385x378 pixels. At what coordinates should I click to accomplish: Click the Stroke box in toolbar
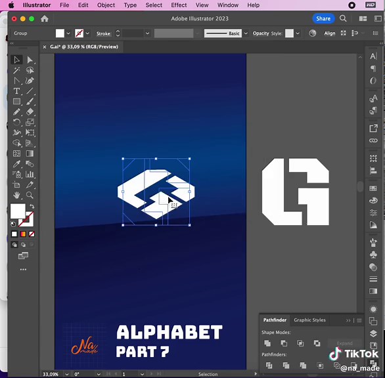[x=29, y=222]
